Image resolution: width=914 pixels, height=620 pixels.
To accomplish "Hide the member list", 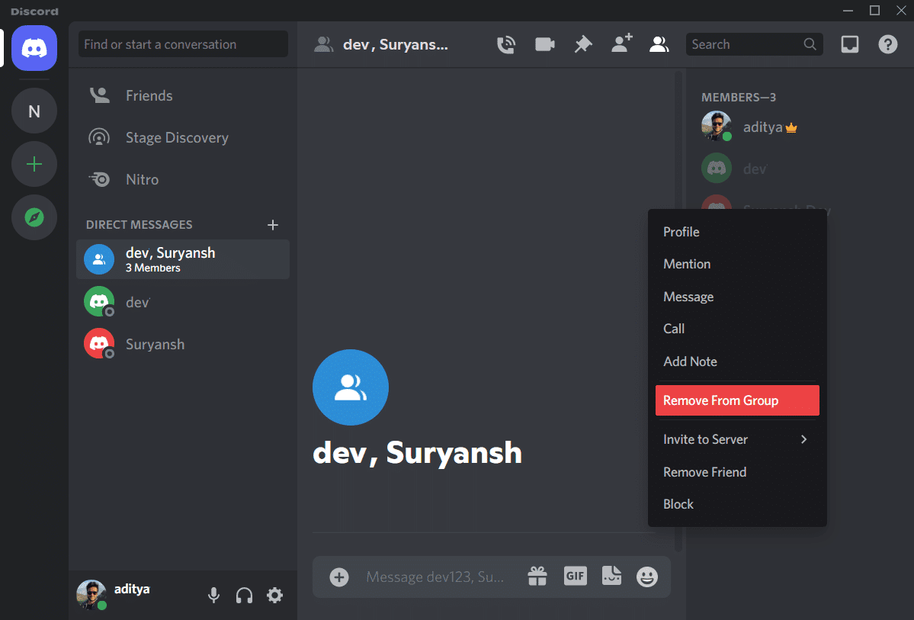I will (x=659, y=43).
